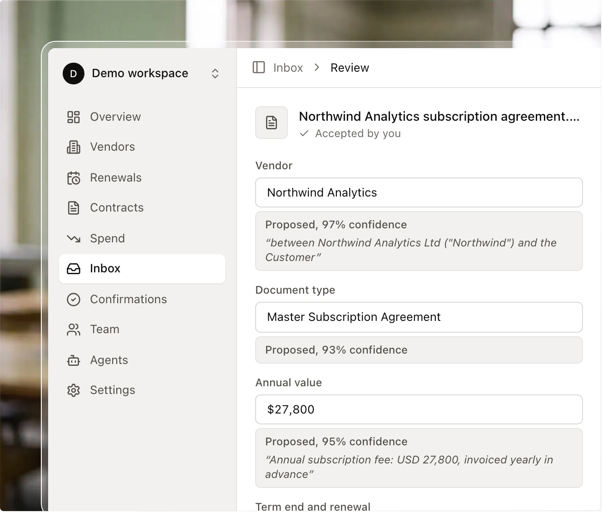Click the Overview grid icon
The width and height of the screenshot is (602, 512).
click(x=74, y=117)
